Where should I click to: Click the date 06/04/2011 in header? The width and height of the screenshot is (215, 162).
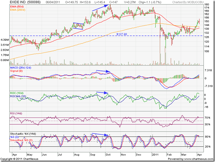(x=53, y=2)
